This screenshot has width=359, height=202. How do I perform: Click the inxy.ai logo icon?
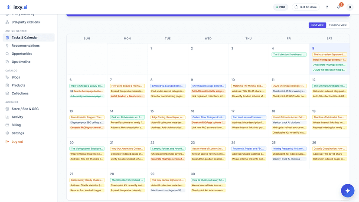[9, 7]
